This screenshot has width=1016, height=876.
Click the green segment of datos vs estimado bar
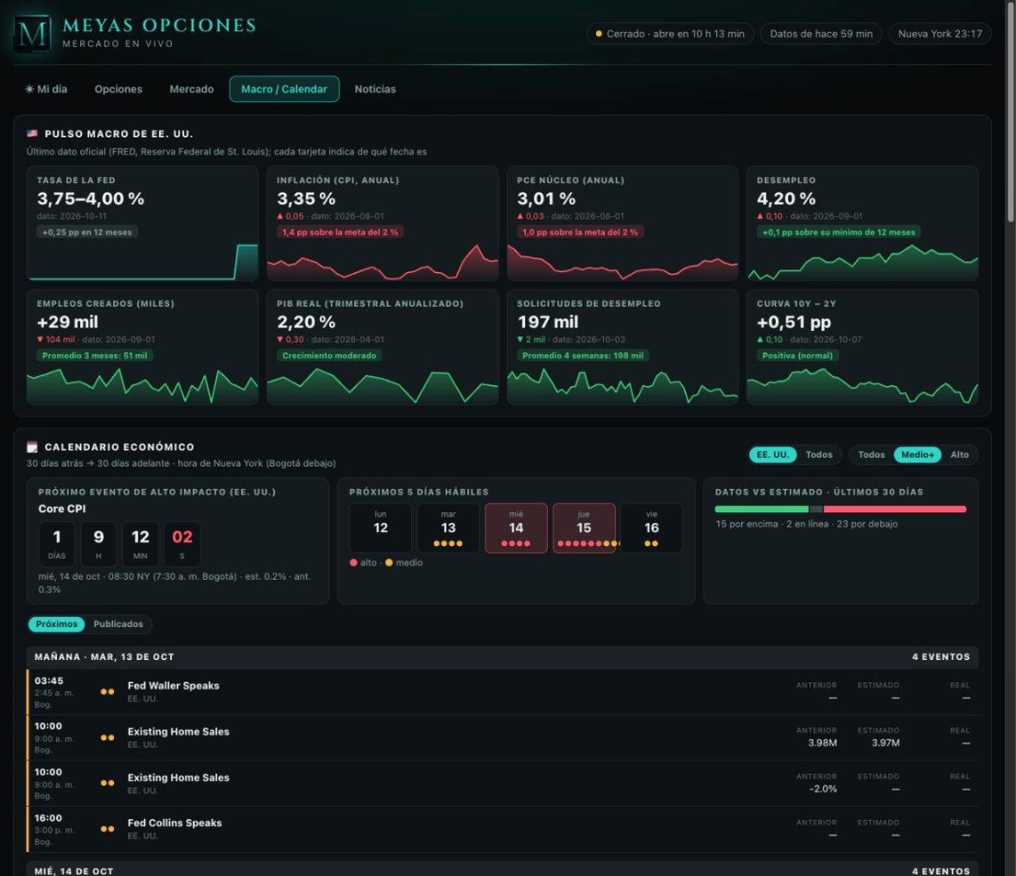tap(762, 510)
